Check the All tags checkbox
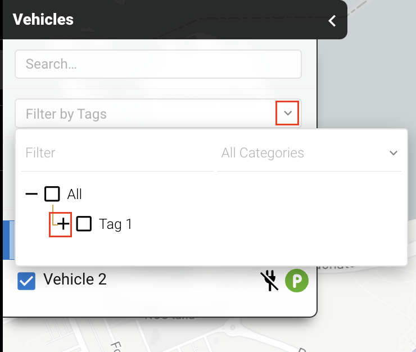 pyautogui.click(x=52, y=195)
